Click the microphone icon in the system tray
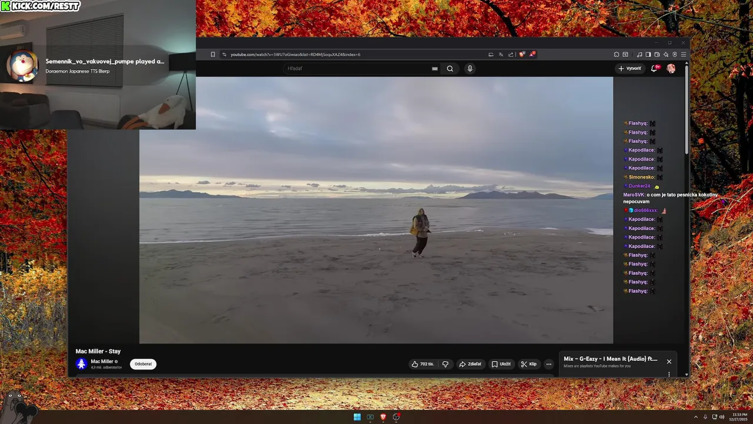The width and height of the screenshot is (753, 424). (x=705, y=417)
